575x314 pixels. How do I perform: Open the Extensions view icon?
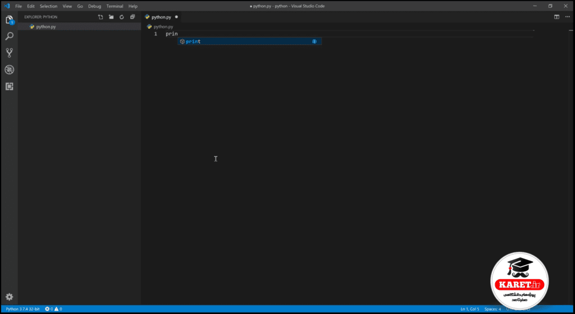pyautogui.click(x=9, y=86)
